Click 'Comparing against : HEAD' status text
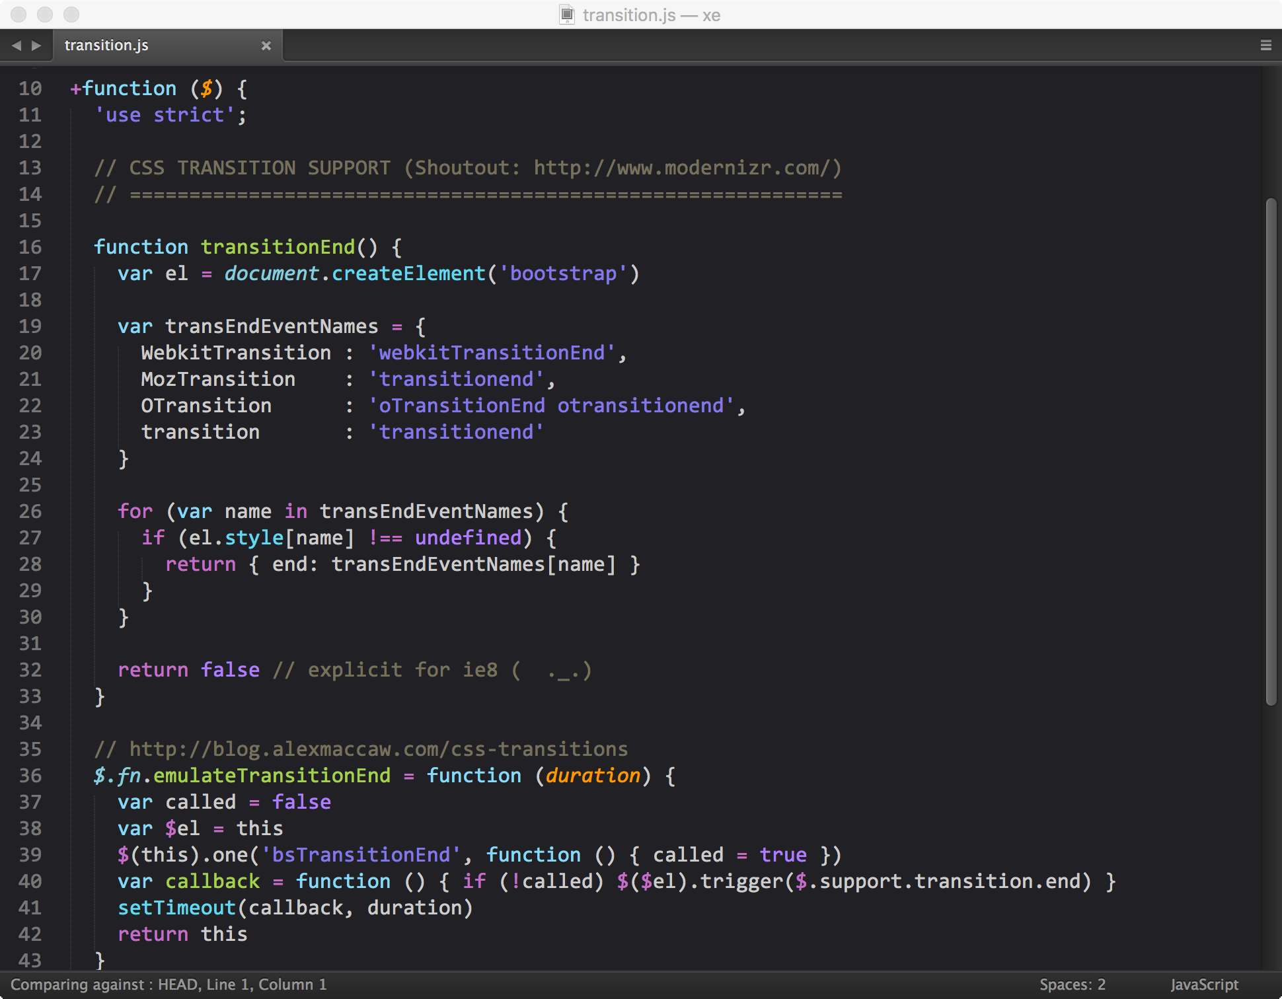This screenshot has height=999, width=1282. point(104,984)
